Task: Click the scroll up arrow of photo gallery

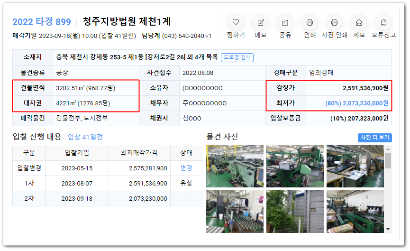Action: pos(388,149)
